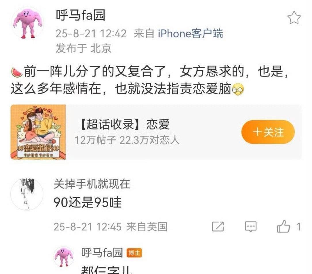Screen dimensions: 312x274
Task: Open the 呼马fa园 username at top
Action: click(80, 15)
